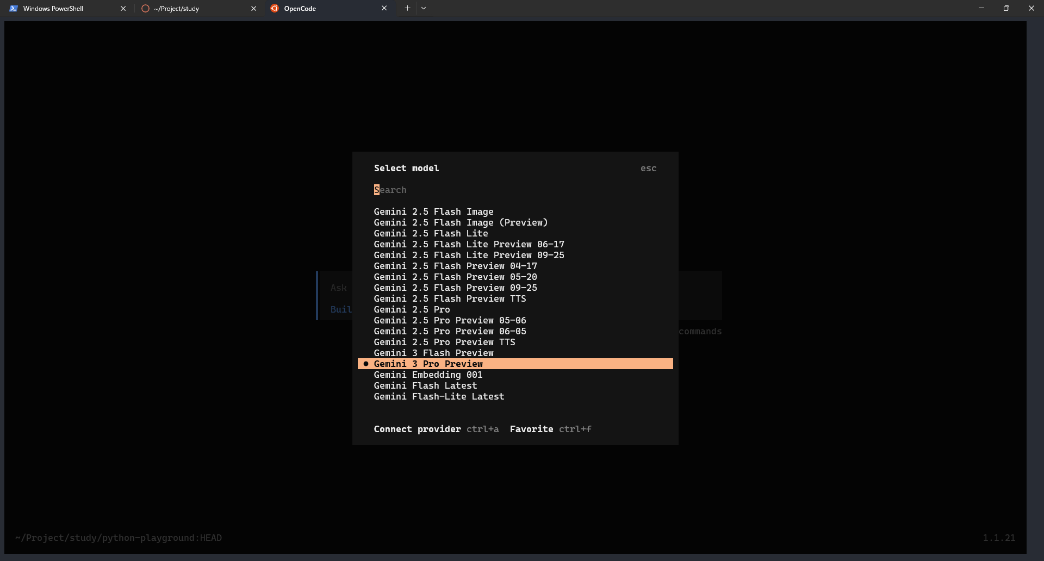The height and width of the screenshot is (561, 1044).
Task: Select Gemini Embedding 001 model
Action: (428, 375)
